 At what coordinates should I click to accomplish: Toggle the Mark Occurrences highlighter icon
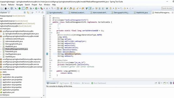pyautogui.click(x=90, y=8)
